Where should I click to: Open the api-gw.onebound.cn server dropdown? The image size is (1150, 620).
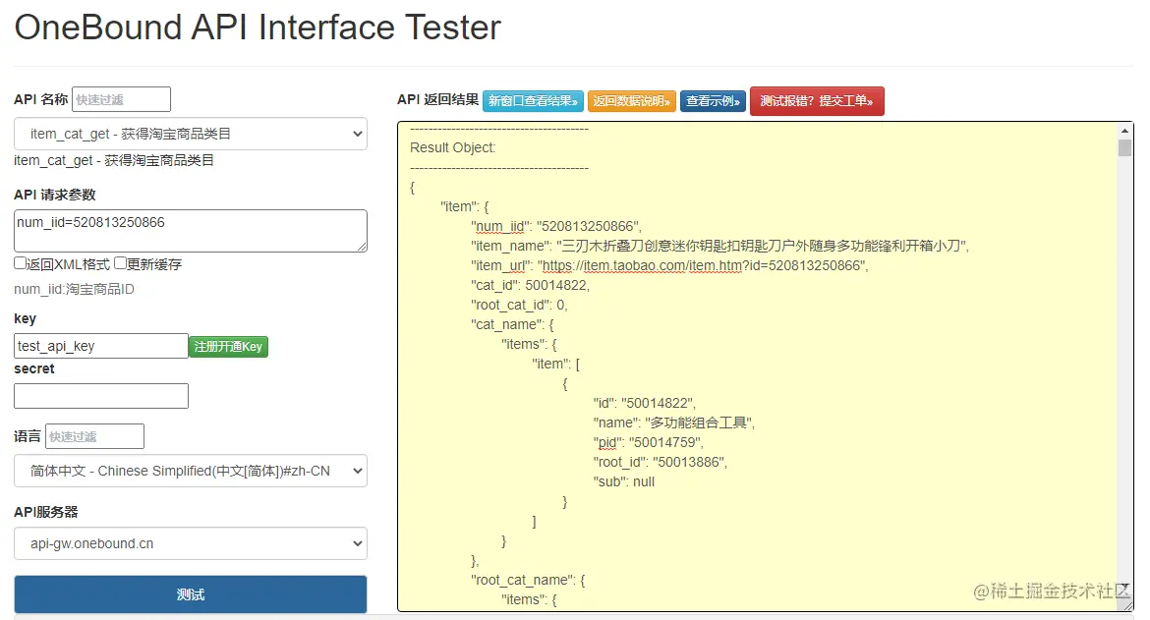pos(191,543)
